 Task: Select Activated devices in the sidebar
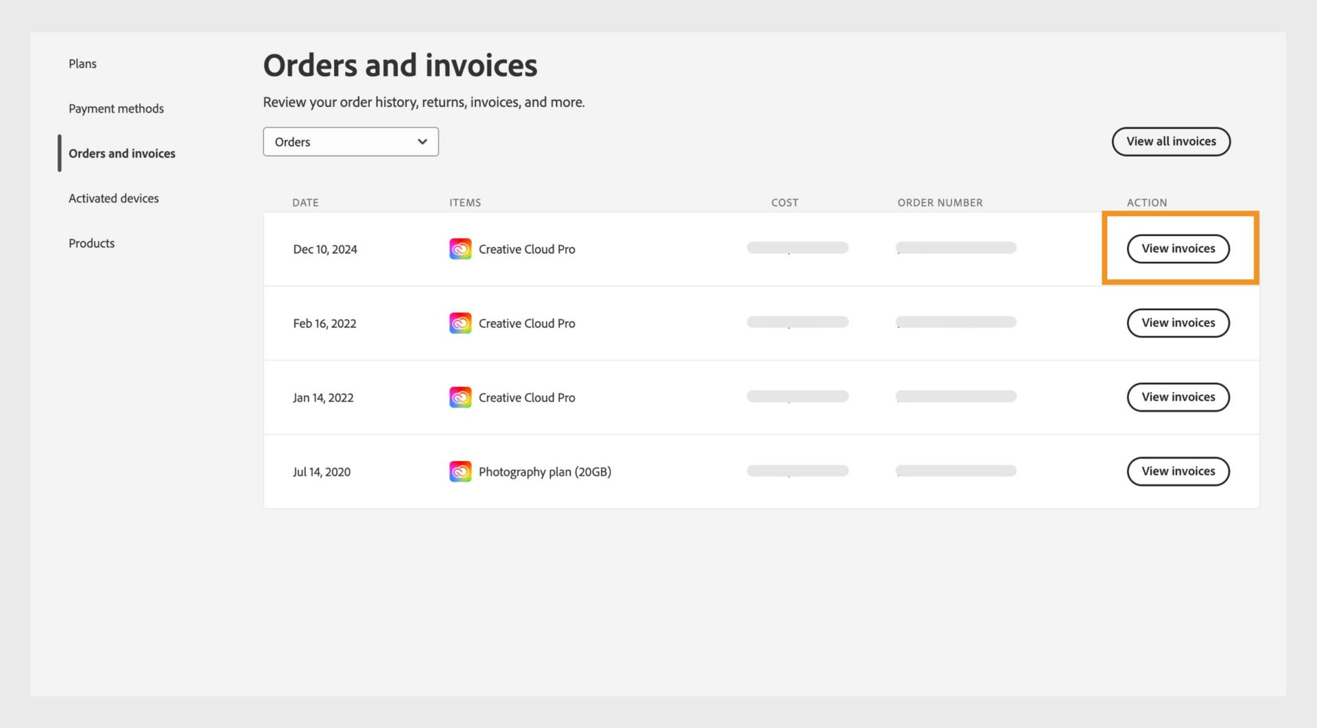[113, 198]
